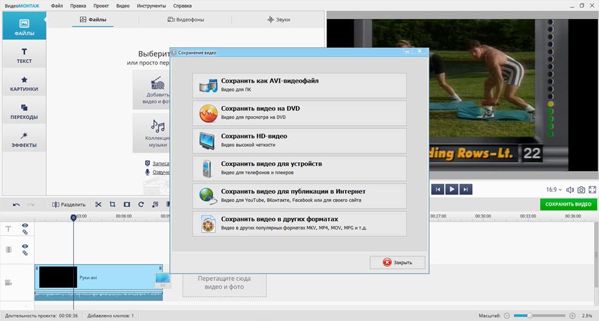This screenshot has width=599, height=321.
Task: Open the Видео menu
Action: (x=122, y=6)
